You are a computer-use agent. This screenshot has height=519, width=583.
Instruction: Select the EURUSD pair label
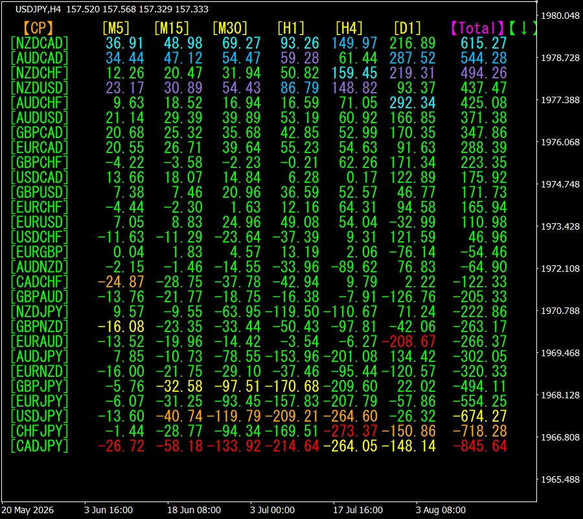pos(40,222)
